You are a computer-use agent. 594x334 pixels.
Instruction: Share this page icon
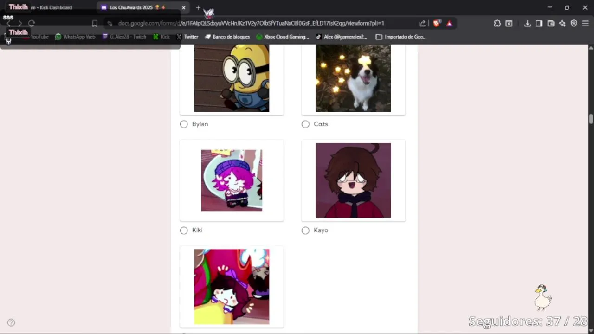(x=422, y=23)
